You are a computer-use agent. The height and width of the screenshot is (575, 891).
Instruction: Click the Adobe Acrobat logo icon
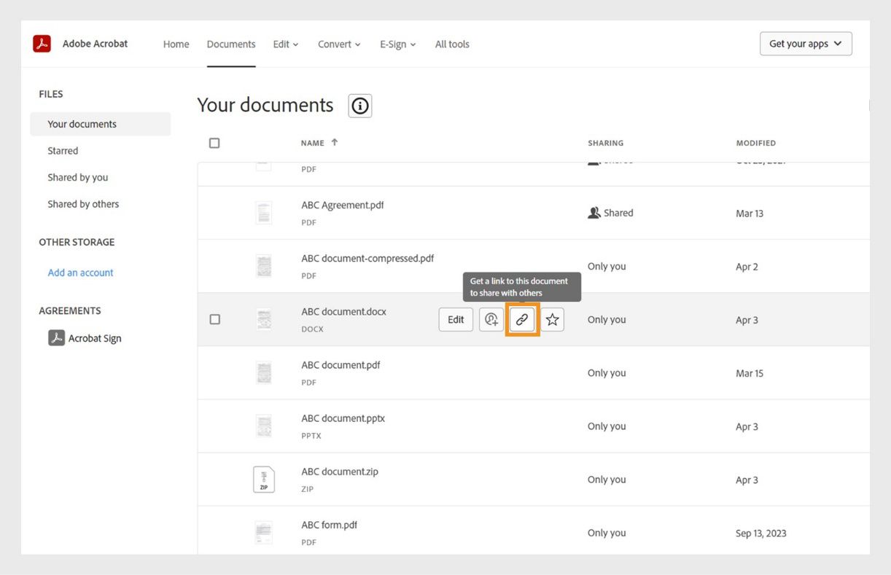[x=42, y=43]
